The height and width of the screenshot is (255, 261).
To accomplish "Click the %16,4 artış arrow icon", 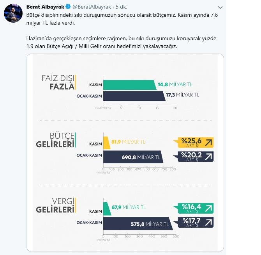I will 208,208.
